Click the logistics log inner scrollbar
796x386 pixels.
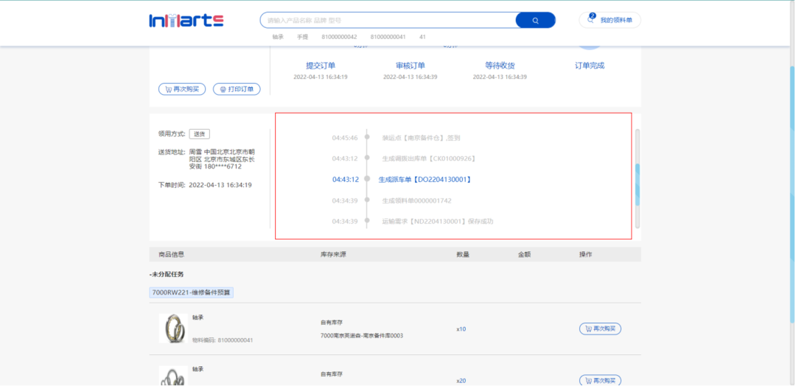click(x=638, y=185)
